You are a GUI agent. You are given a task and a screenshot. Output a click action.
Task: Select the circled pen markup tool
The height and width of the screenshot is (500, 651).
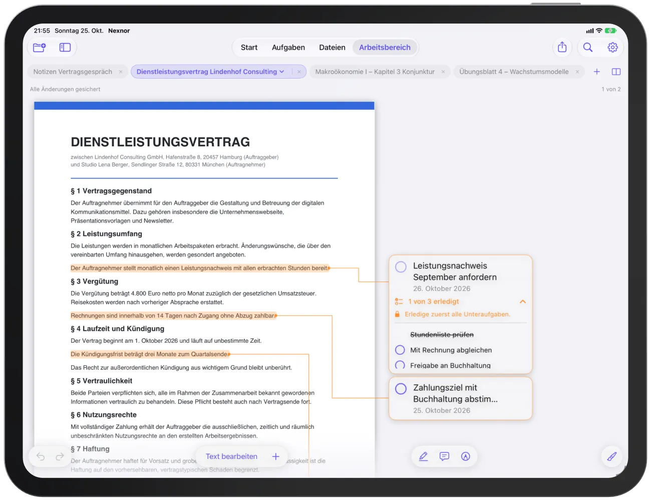click(466, 456)
